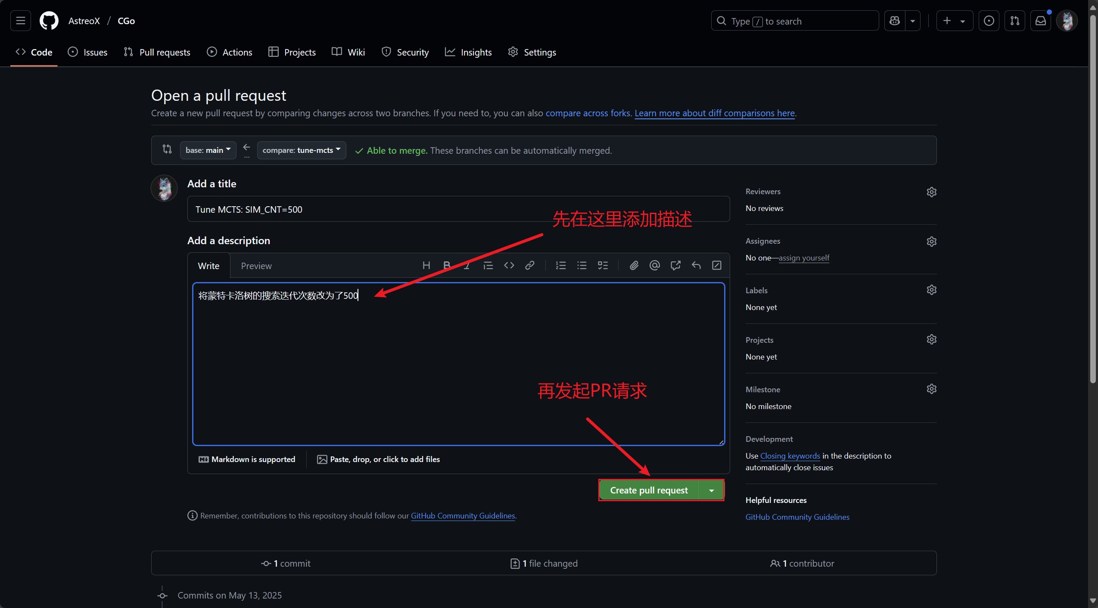Screen dimensions: 1098x608
Task: Mention a user with the @ icon
Action: tap(655, 265)
